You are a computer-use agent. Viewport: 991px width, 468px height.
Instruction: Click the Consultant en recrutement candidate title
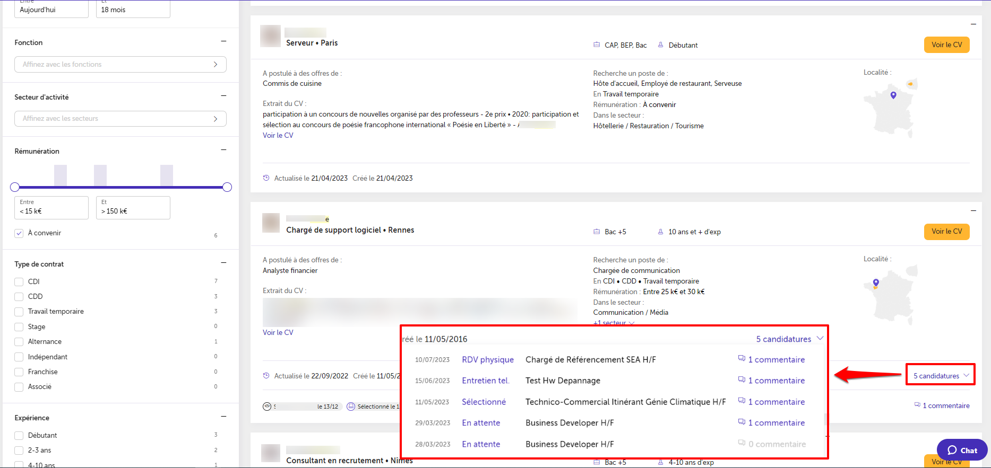pos(349,461)
